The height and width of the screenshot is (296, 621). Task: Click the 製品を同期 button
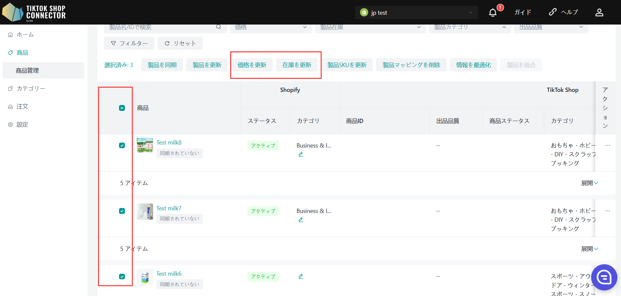[x=162, y=65]
